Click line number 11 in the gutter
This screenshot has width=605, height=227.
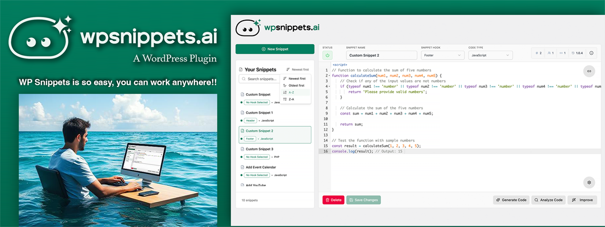pos(325,124)
